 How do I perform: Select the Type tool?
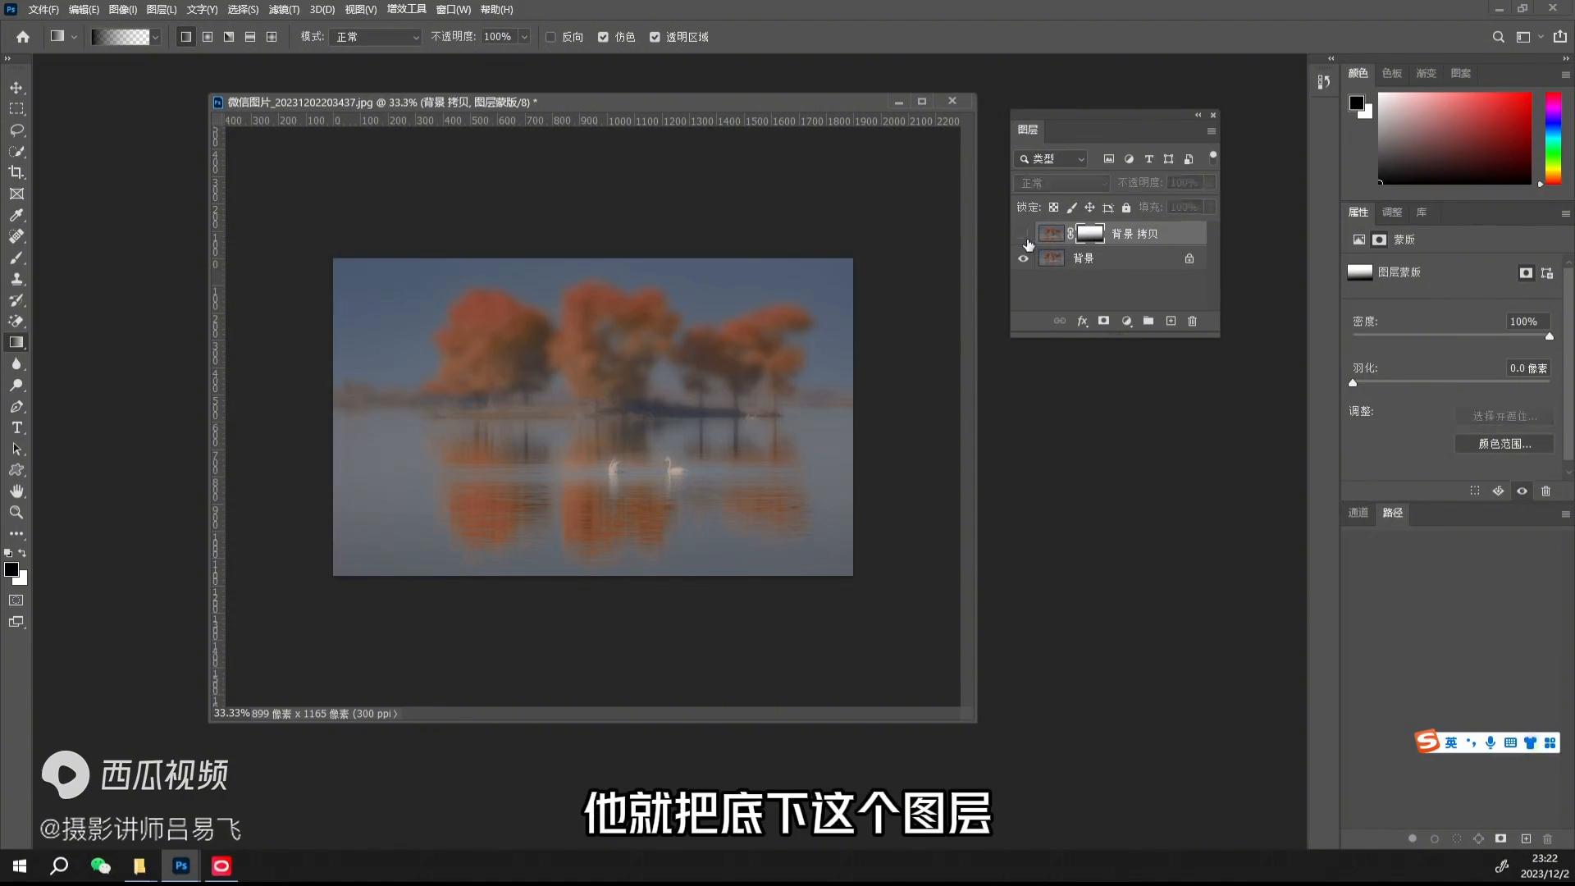pos(16,427)
